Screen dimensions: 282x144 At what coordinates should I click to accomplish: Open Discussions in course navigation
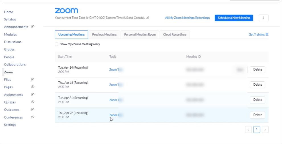(13, 42)
